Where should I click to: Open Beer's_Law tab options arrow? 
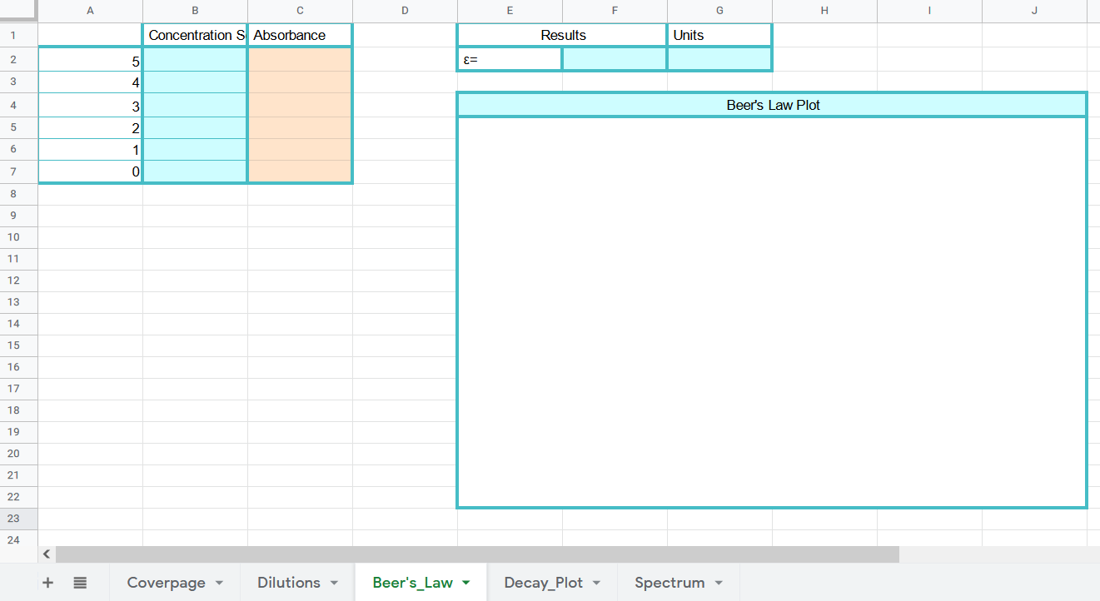pos(466,583)
